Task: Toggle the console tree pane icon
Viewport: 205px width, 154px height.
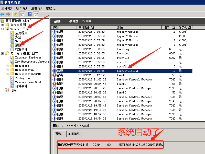Action: click(x=22, y=14)
